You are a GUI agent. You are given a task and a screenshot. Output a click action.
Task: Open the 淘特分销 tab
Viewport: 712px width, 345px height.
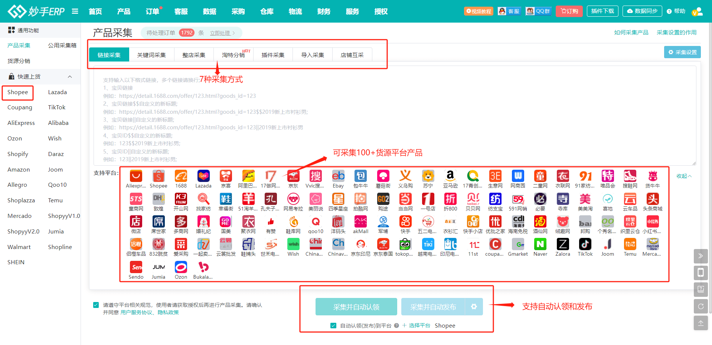(233, 55)
